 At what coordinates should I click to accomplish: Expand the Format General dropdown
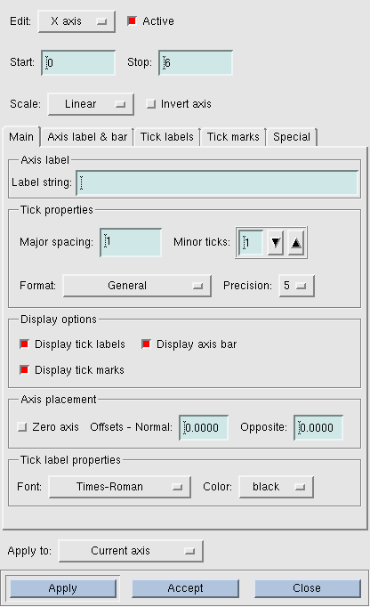pos(137,286)
